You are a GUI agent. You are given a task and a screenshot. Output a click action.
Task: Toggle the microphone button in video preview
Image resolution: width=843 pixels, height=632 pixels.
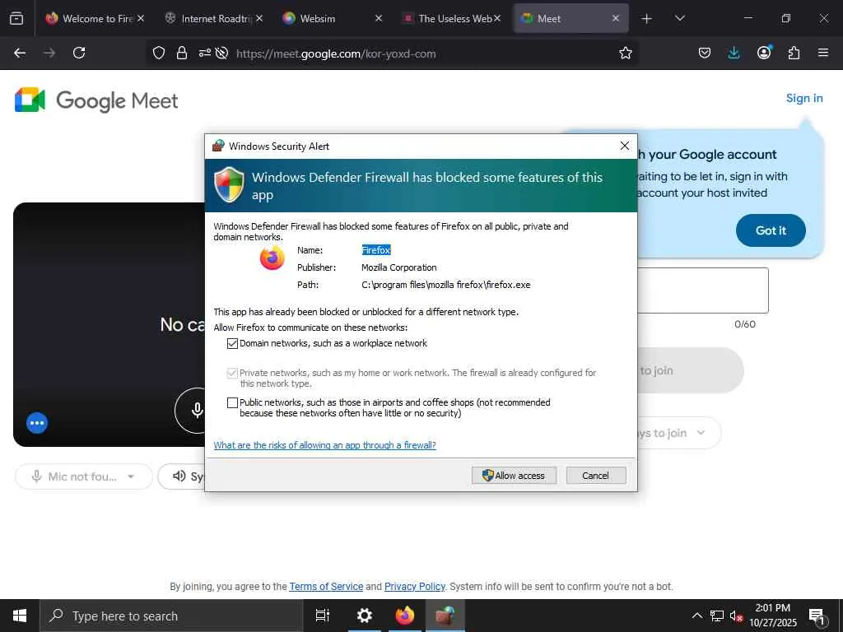pos(197,410)
